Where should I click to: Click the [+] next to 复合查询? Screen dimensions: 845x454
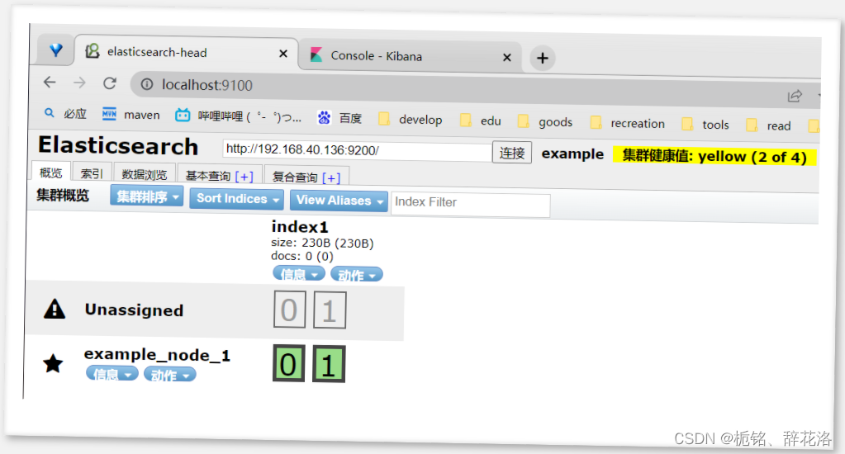331,178
